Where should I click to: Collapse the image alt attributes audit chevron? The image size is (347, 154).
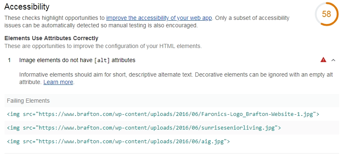click(333, 60)
